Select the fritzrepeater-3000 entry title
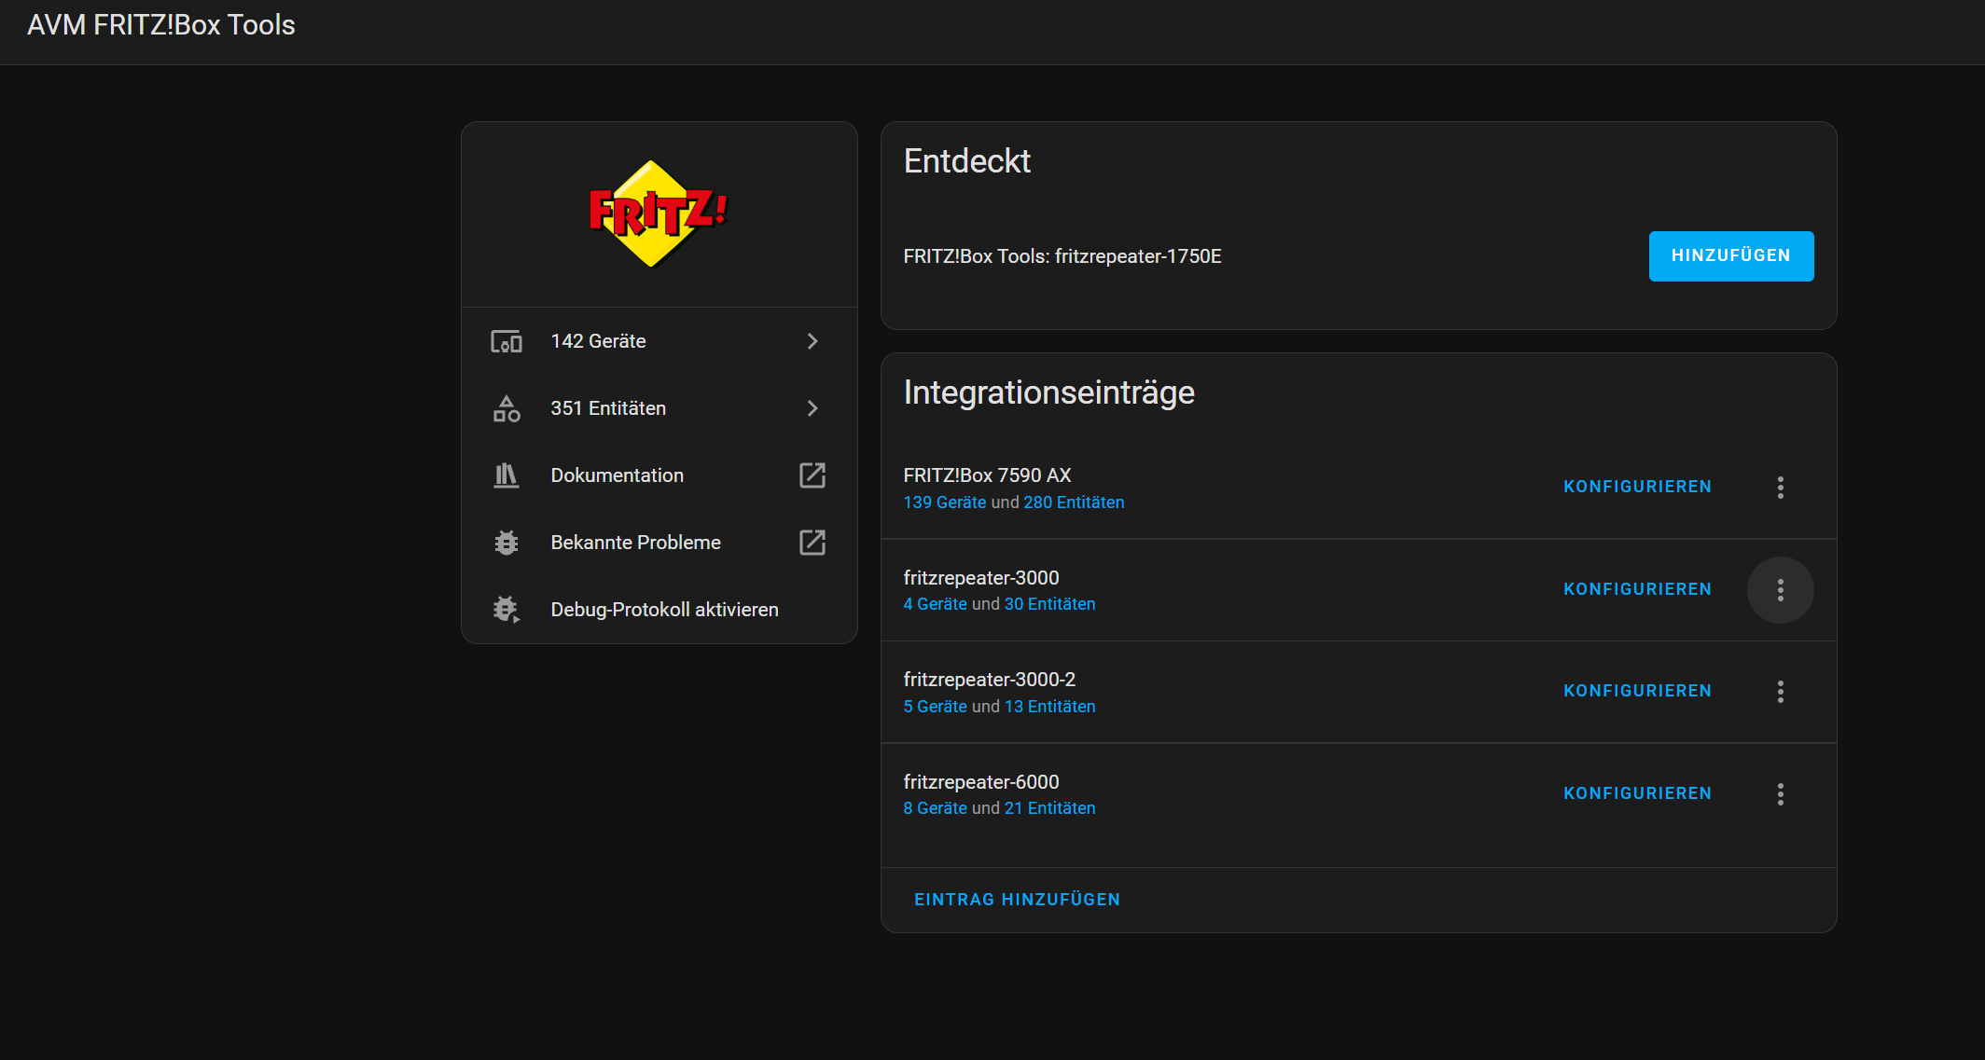 point(980,578)
